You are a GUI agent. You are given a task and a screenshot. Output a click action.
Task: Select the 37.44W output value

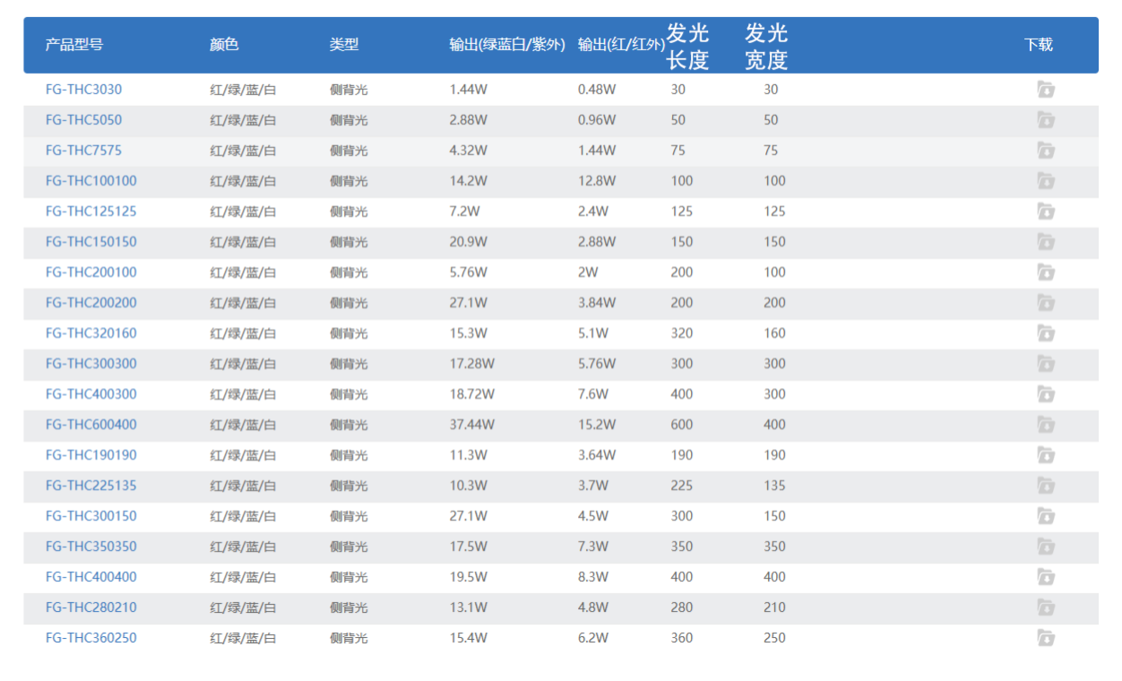point(472,425)
